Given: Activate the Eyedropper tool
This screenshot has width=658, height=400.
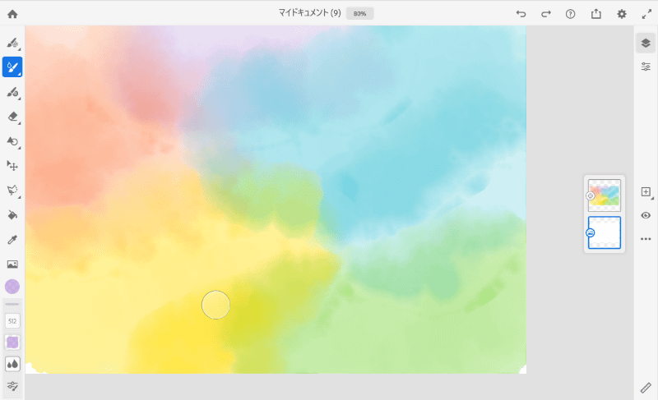Looking at the screenshot, I should (x=12, y=240).
